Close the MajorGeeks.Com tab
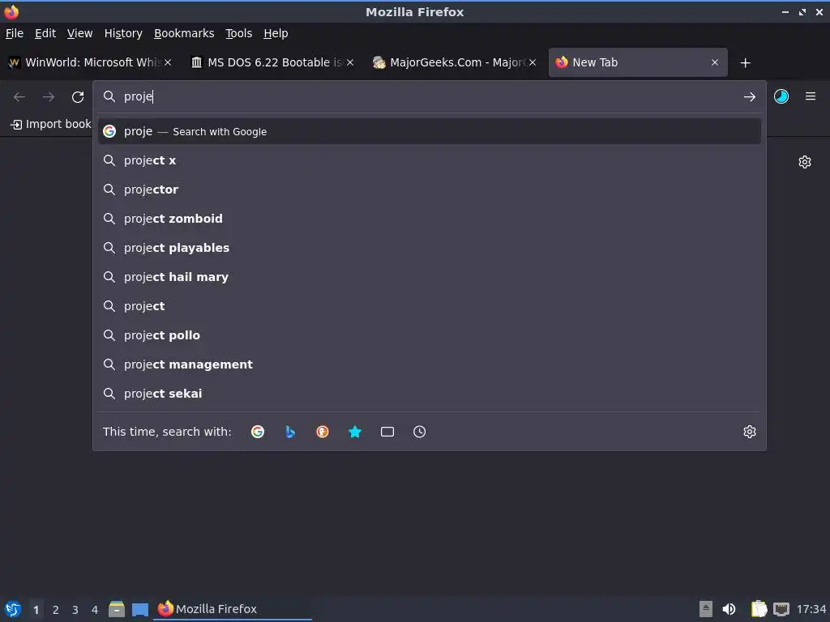Viewport: 830px width, 622px height. [x=533, y=62]
